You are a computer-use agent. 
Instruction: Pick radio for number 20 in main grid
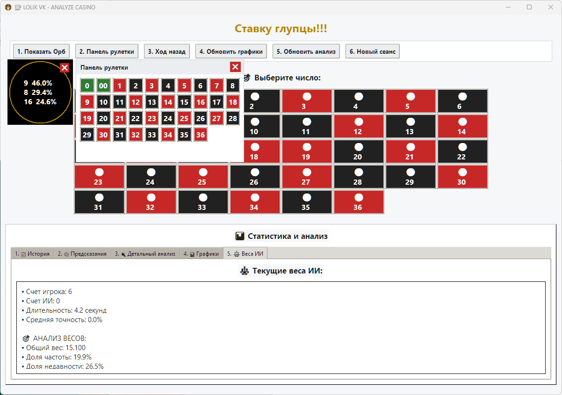tap(359, 147)
